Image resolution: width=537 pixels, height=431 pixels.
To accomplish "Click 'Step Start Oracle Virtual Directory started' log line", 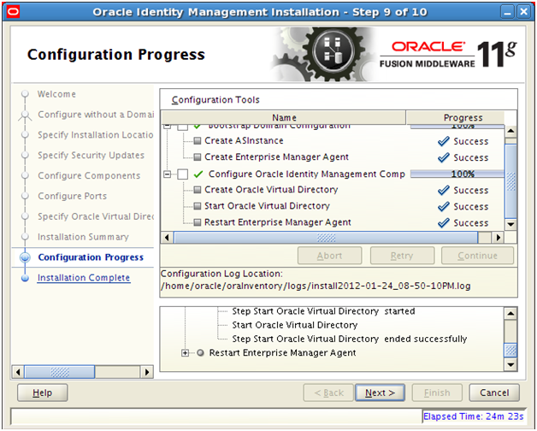I will [323, 311].
